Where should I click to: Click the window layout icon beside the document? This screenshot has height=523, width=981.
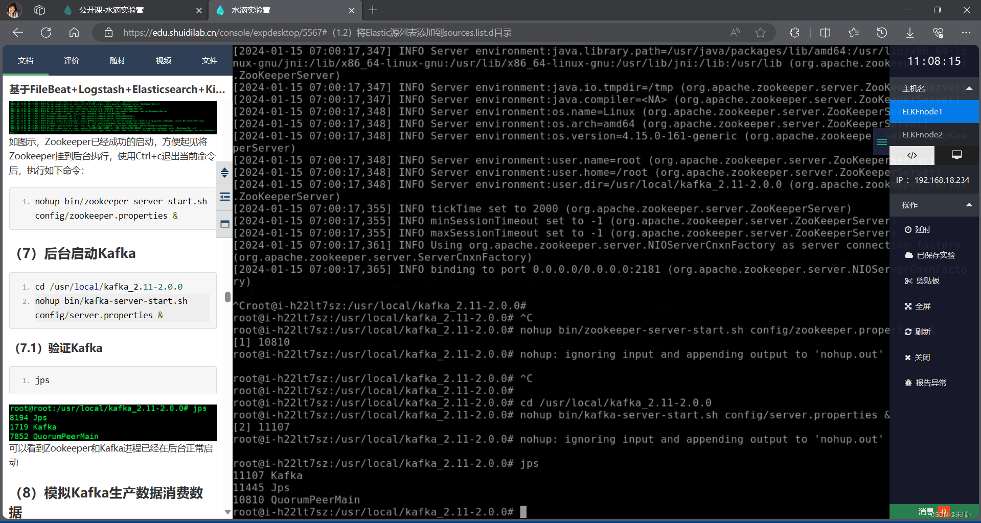(224, 224)
